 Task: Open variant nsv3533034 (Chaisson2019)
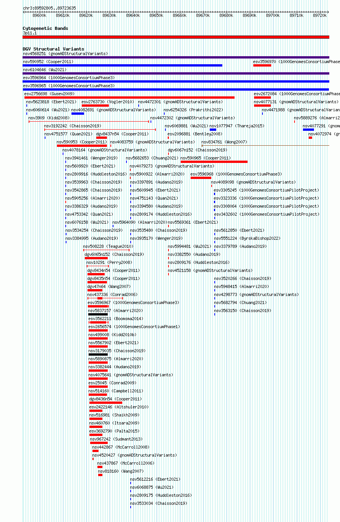click(x=159, y=503)
